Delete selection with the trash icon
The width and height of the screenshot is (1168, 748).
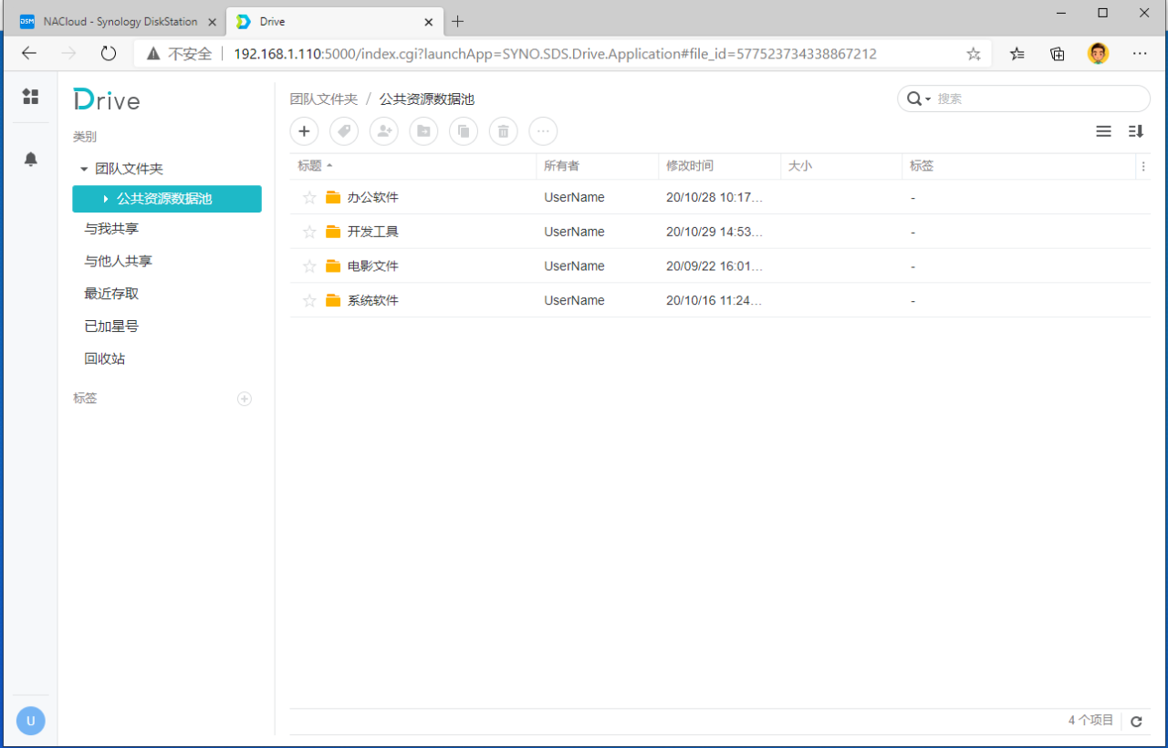coord(503,130)
